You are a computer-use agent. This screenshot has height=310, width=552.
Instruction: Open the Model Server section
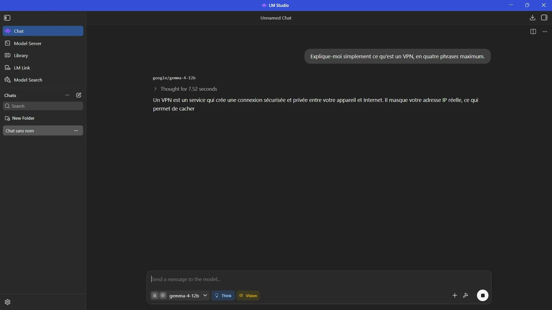(43, 43)
